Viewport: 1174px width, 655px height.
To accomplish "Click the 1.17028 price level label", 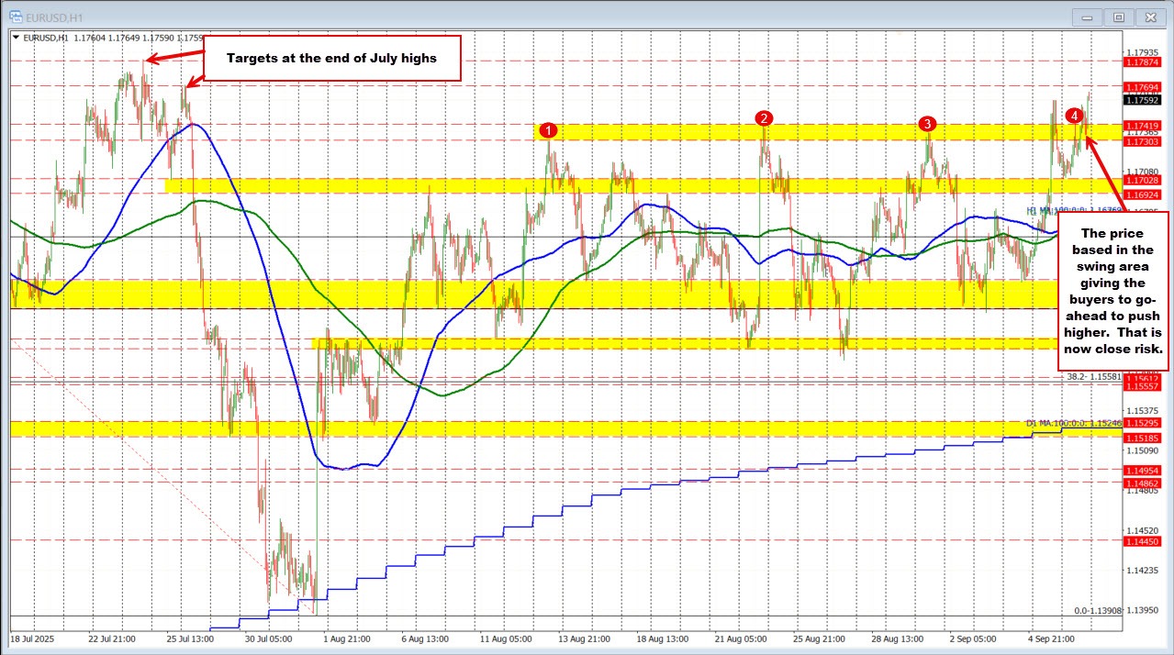I will point(1144,182).
